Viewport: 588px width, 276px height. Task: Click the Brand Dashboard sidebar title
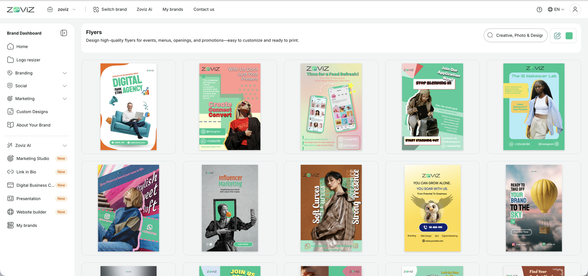tap(24, 33)
